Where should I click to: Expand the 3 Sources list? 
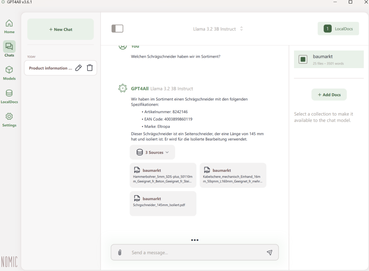click(152, 152)
